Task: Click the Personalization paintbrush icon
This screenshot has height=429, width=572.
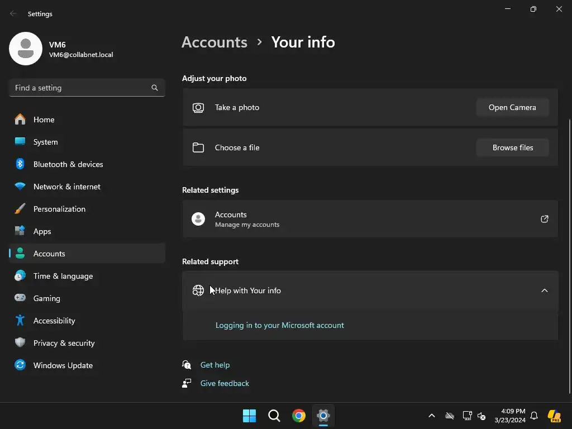Action: [x=20, y=209]
